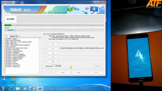Click the 'recovery.img' log line
This screenshot has height=91, width=162.
point(13,65)
